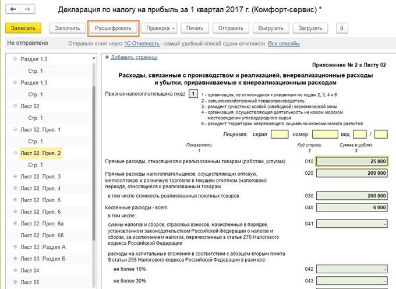
Task: Open the Проверка dropdown menu
Action: tap(160, 28)
